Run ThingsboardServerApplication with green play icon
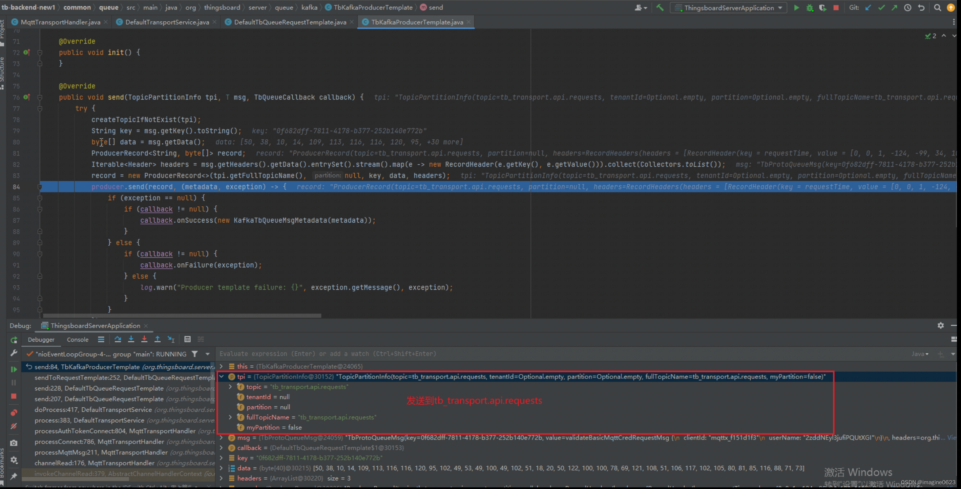 pyautogui.click(x=796, y=7)
